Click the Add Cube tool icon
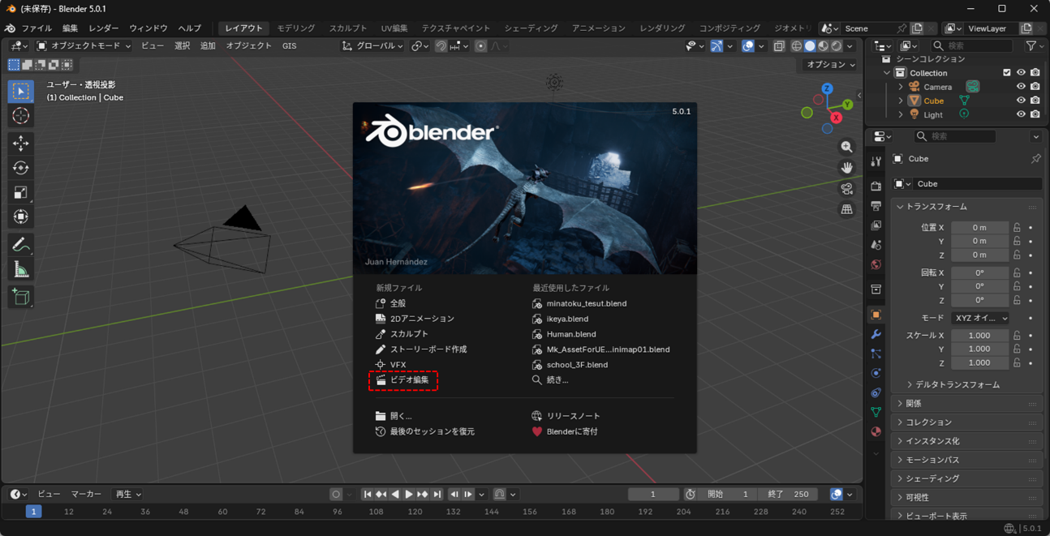 (x=21, y=297)
